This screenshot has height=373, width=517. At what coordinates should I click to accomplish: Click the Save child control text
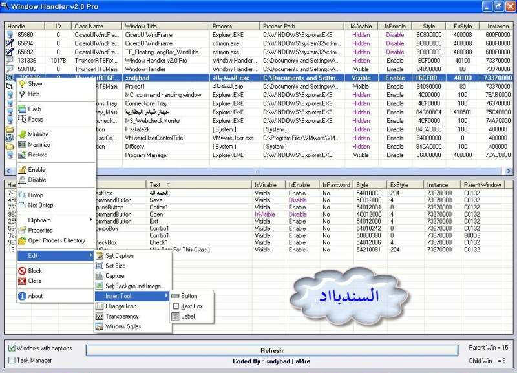click(x=156, y=200)
